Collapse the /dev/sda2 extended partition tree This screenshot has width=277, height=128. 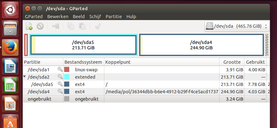click(25, 77)
